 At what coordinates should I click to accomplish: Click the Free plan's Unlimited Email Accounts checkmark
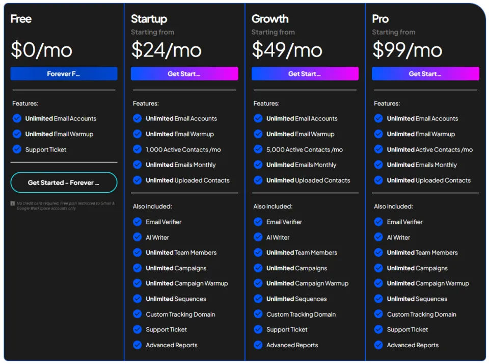coord(17,118)
